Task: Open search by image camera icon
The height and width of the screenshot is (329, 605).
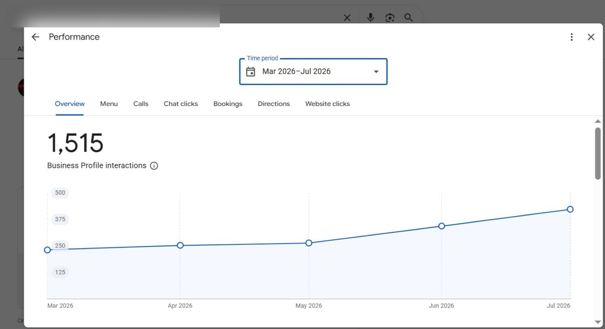Action: pyautogui.click(x=390, y=18)
